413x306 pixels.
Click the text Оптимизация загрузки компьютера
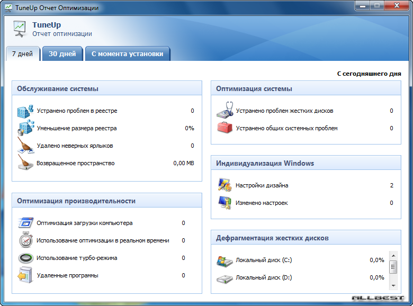click(85, 223)
